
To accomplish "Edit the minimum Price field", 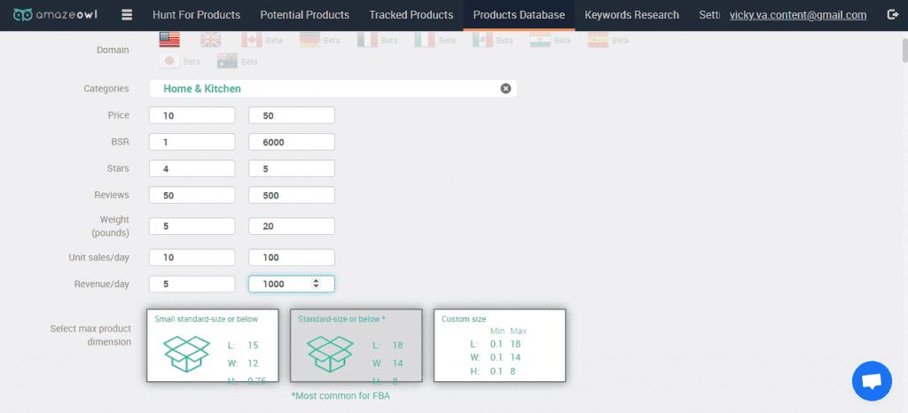I will tap(192, 115).
